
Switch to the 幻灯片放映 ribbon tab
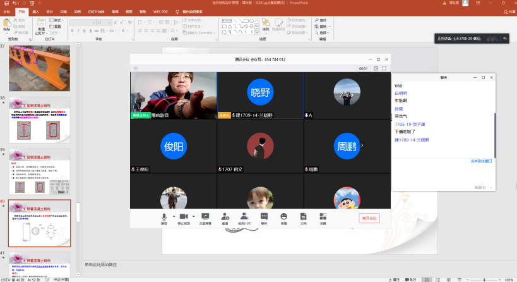pyautogui.click(x=97, y=12)
